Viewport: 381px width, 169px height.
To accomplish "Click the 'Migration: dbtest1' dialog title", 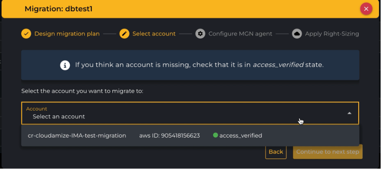I will (59, 9).
